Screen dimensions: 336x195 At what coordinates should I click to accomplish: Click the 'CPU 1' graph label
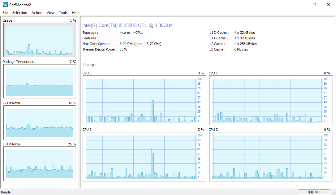[x=213, y=73]
